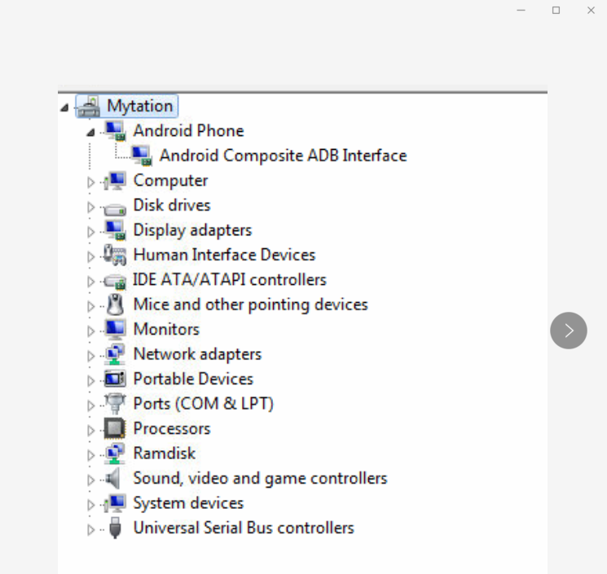Click the Android Phone device icon

click(115, 131)
